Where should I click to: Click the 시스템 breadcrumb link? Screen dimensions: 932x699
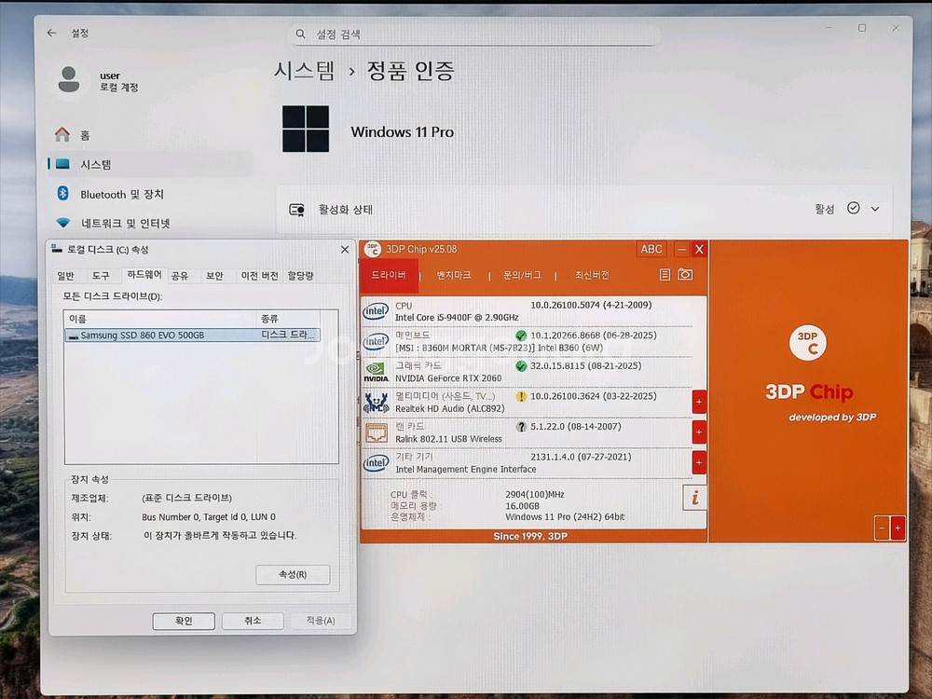pyautogui.click(x=305, y=71)
